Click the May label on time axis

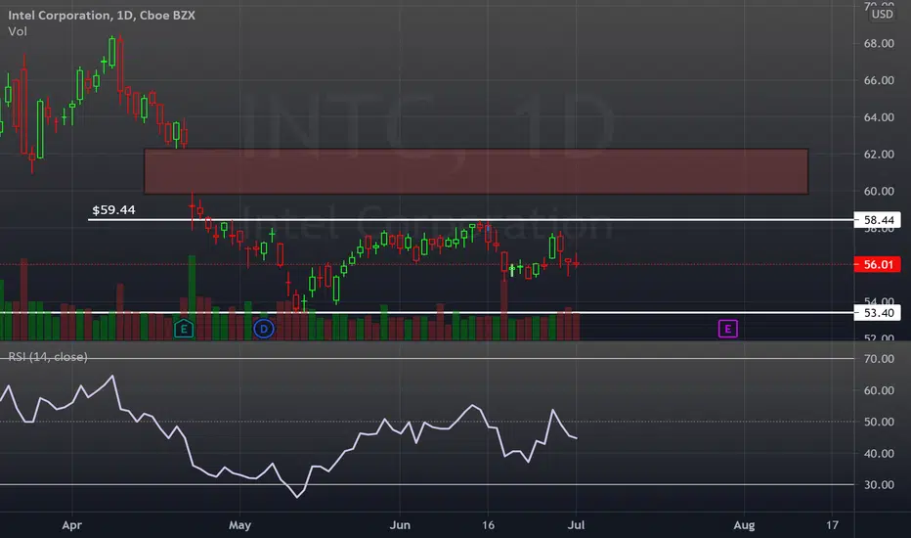coord(239,525)
